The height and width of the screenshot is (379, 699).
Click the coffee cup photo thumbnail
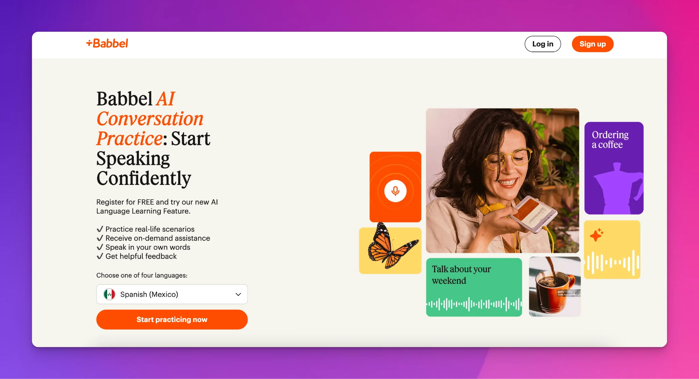555,287
